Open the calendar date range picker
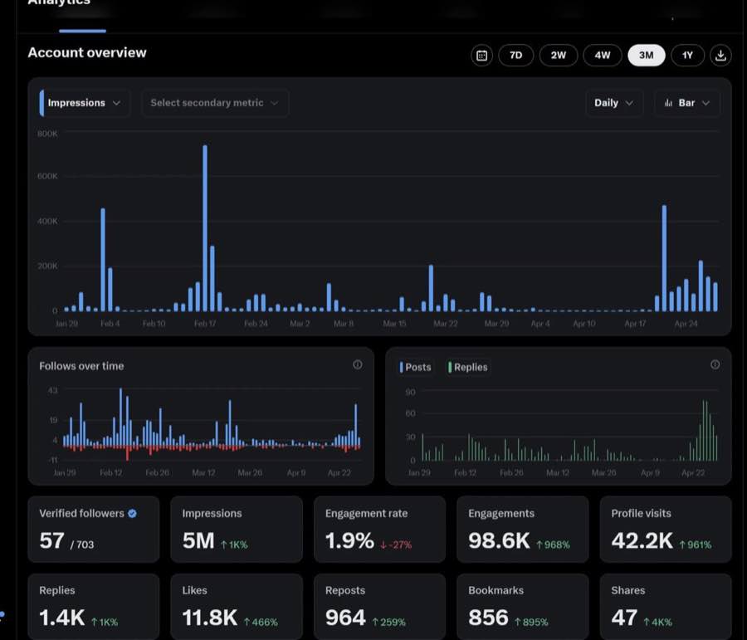The width and height of the screenshot is (747, 640). tap(481, 56)
